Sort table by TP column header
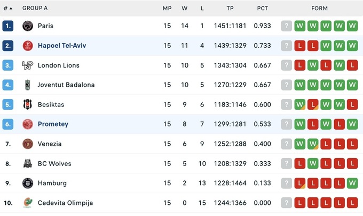Image resolution: width=363 pixels, height=216 pixels. point(230,9)
